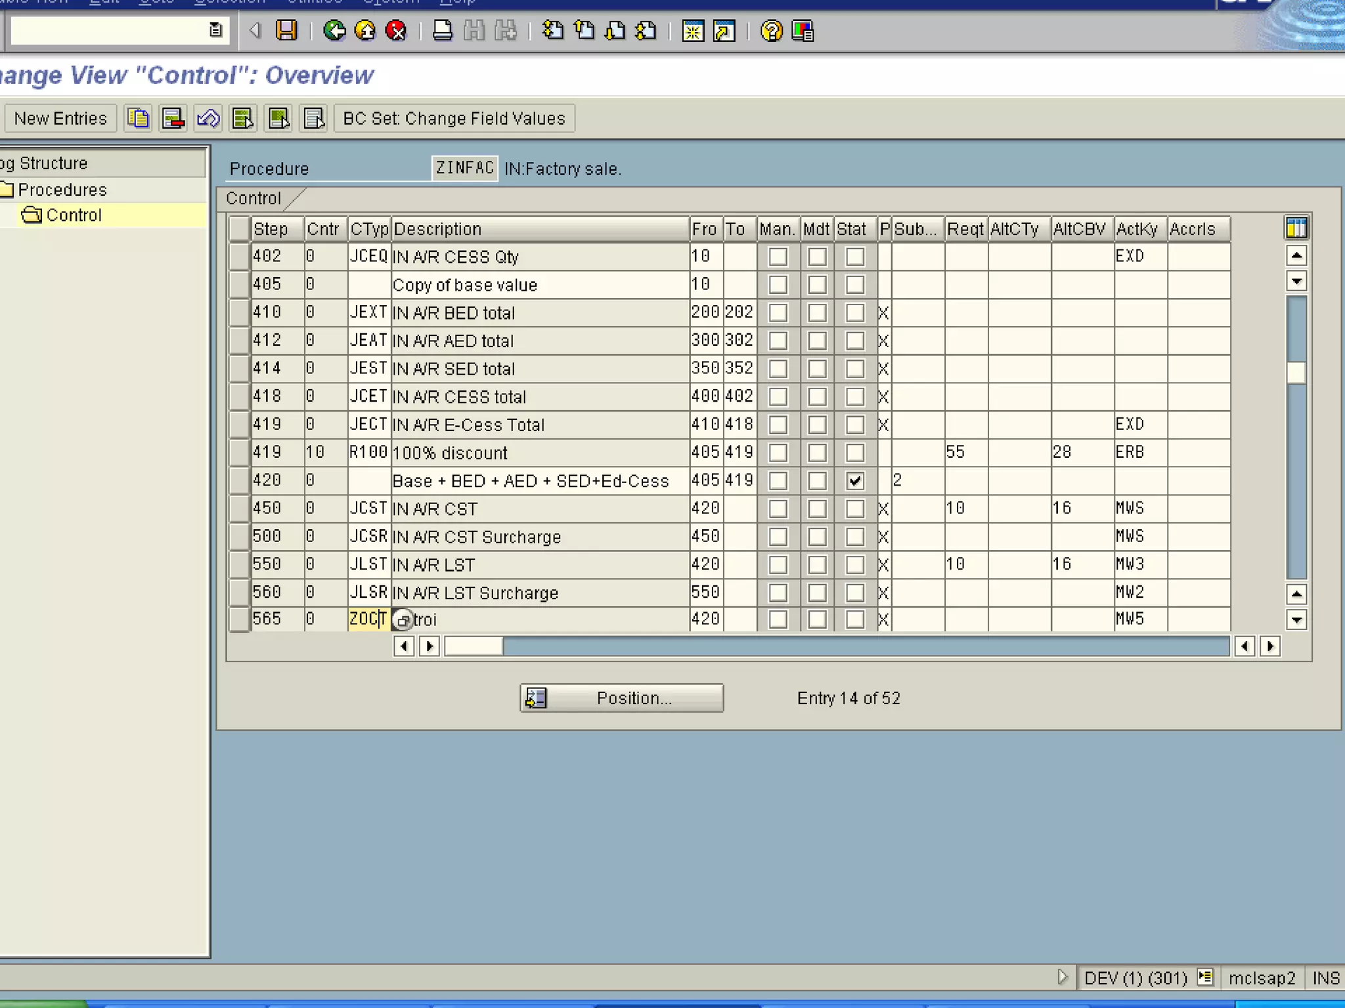Click the yellow Exit arrow icon
Image resolution: width=1345 pixels, height=1008 pixels.
pos(365,30)
